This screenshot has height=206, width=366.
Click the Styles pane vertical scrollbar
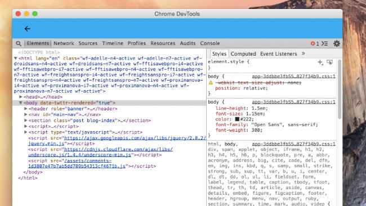tap(340, 89)
